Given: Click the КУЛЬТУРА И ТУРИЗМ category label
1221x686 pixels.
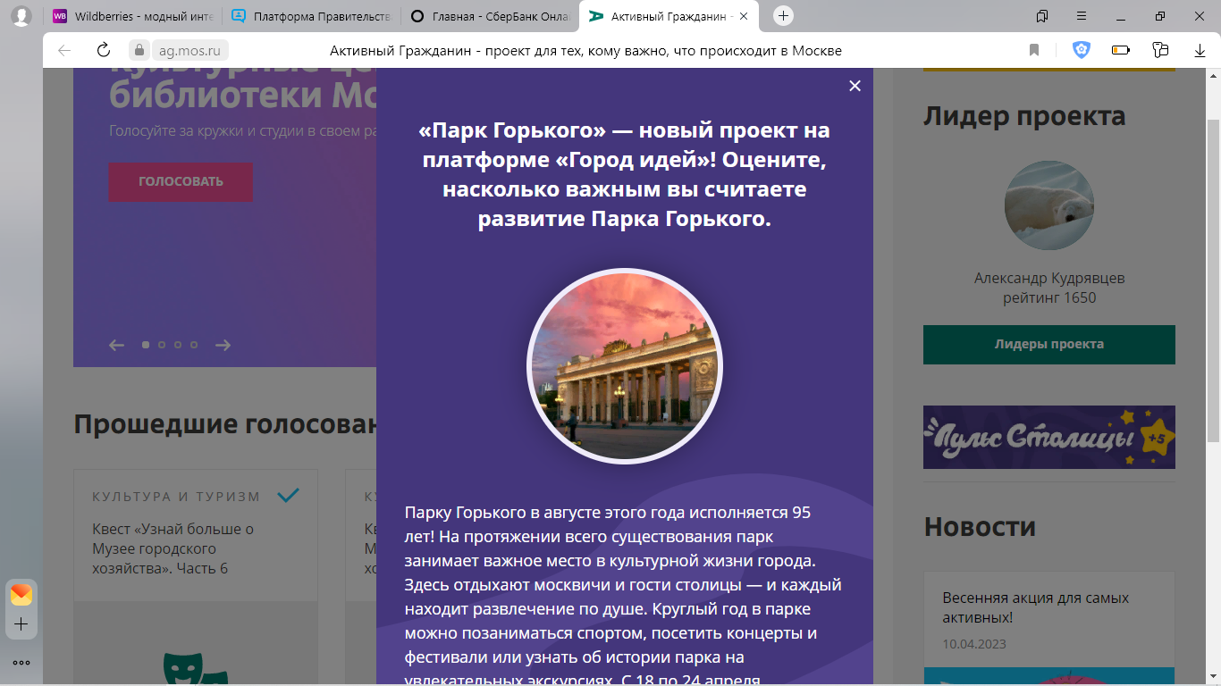Looking at the screenshot, I should pyautogui.click(x=176, y=497).
